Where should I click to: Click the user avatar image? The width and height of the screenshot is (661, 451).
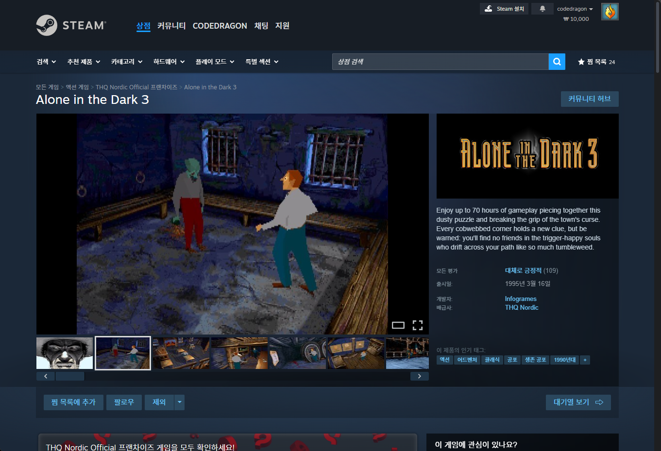point(610,12)
